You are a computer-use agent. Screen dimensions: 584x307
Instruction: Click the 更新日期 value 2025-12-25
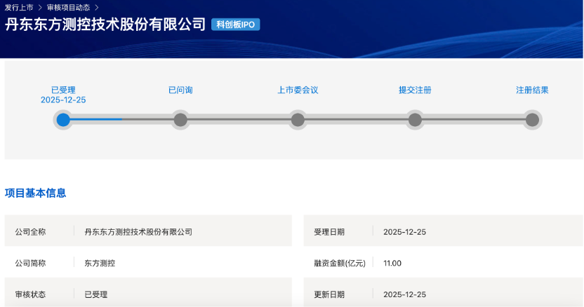[x=404, y=294]
